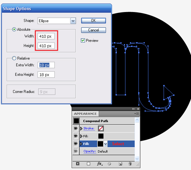Click the selected Fill black swatch
The width and height of the screenshot is (191, 170).
100,144
